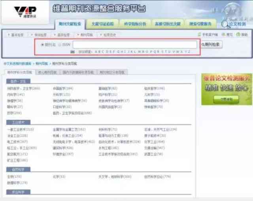The image size is (253, 201).
Task: Click letter A in the alphabet index
Action: pyautogui.click(x=96, y=52)
